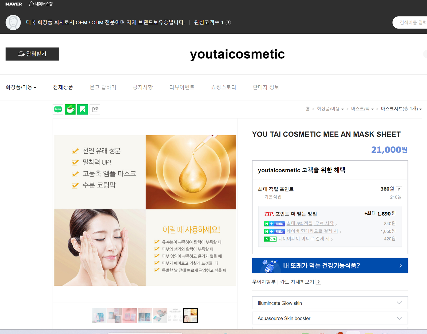Screen dimensions: 427x334
Task: Open 내 또래가 먹는 건강기능식품 banner
Action: [330, 265]
